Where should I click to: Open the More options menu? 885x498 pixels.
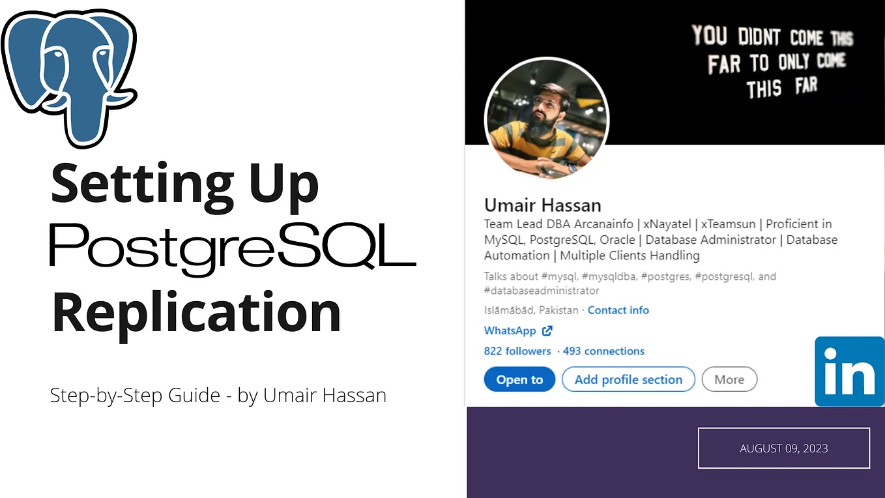729,379
